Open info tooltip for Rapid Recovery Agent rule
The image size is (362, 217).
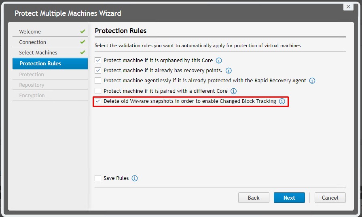(x=312, y=81)
